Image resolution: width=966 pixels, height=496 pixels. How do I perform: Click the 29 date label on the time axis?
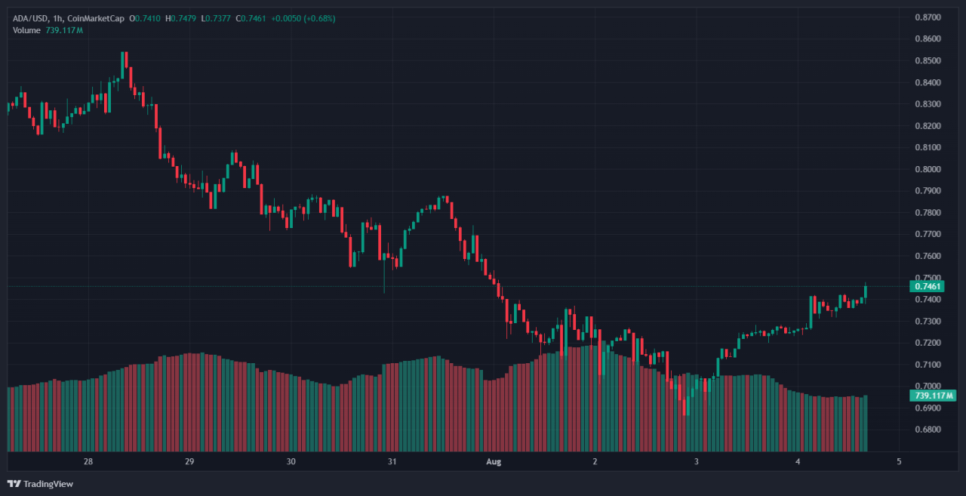click(x=189, y=461)
